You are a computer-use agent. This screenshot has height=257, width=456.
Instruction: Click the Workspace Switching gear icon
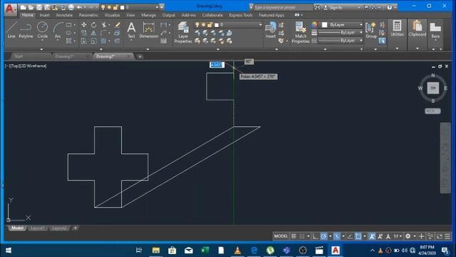408,236
